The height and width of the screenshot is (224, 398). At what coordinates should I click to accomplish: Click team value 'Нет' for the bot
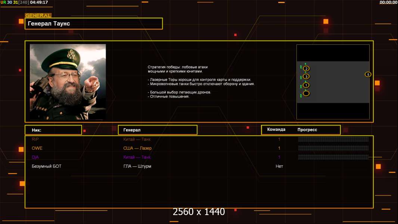click(279, 166)
